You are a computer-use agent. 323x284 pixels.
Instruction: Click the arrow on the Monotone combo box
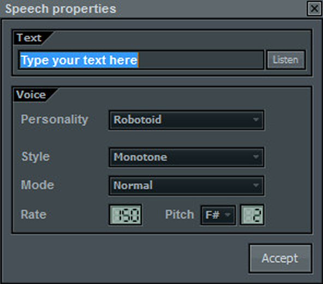click(256, 157)
